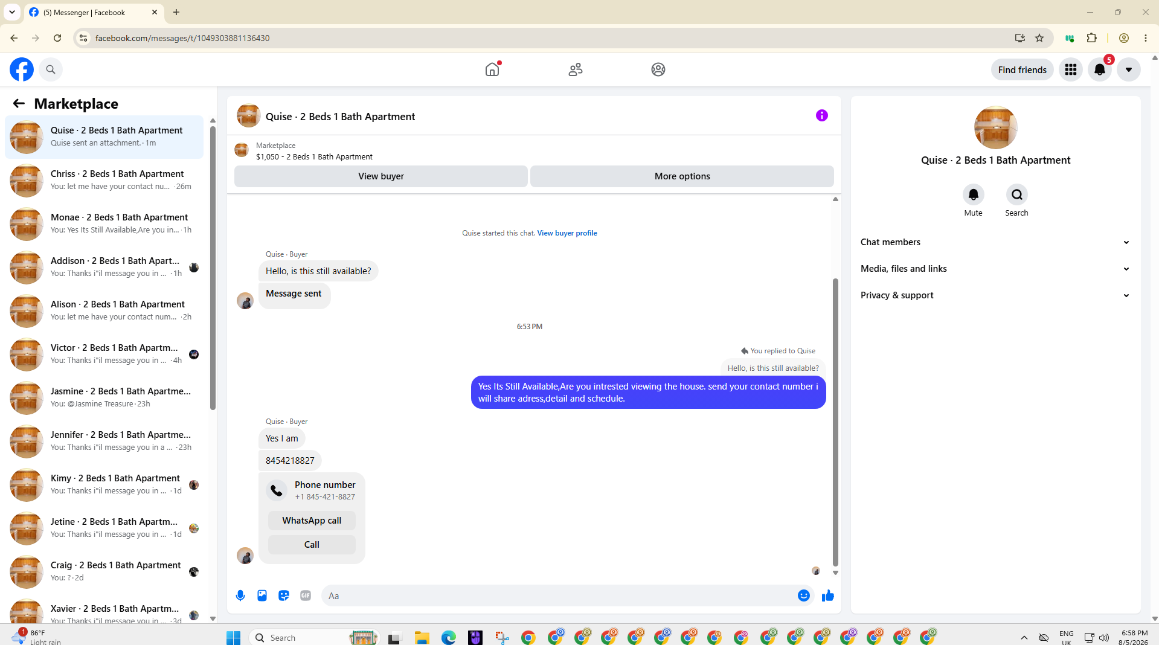View site information icon in address bar
The height and width of the screenshot is (645, 1159).
click(x=83, y=38)
